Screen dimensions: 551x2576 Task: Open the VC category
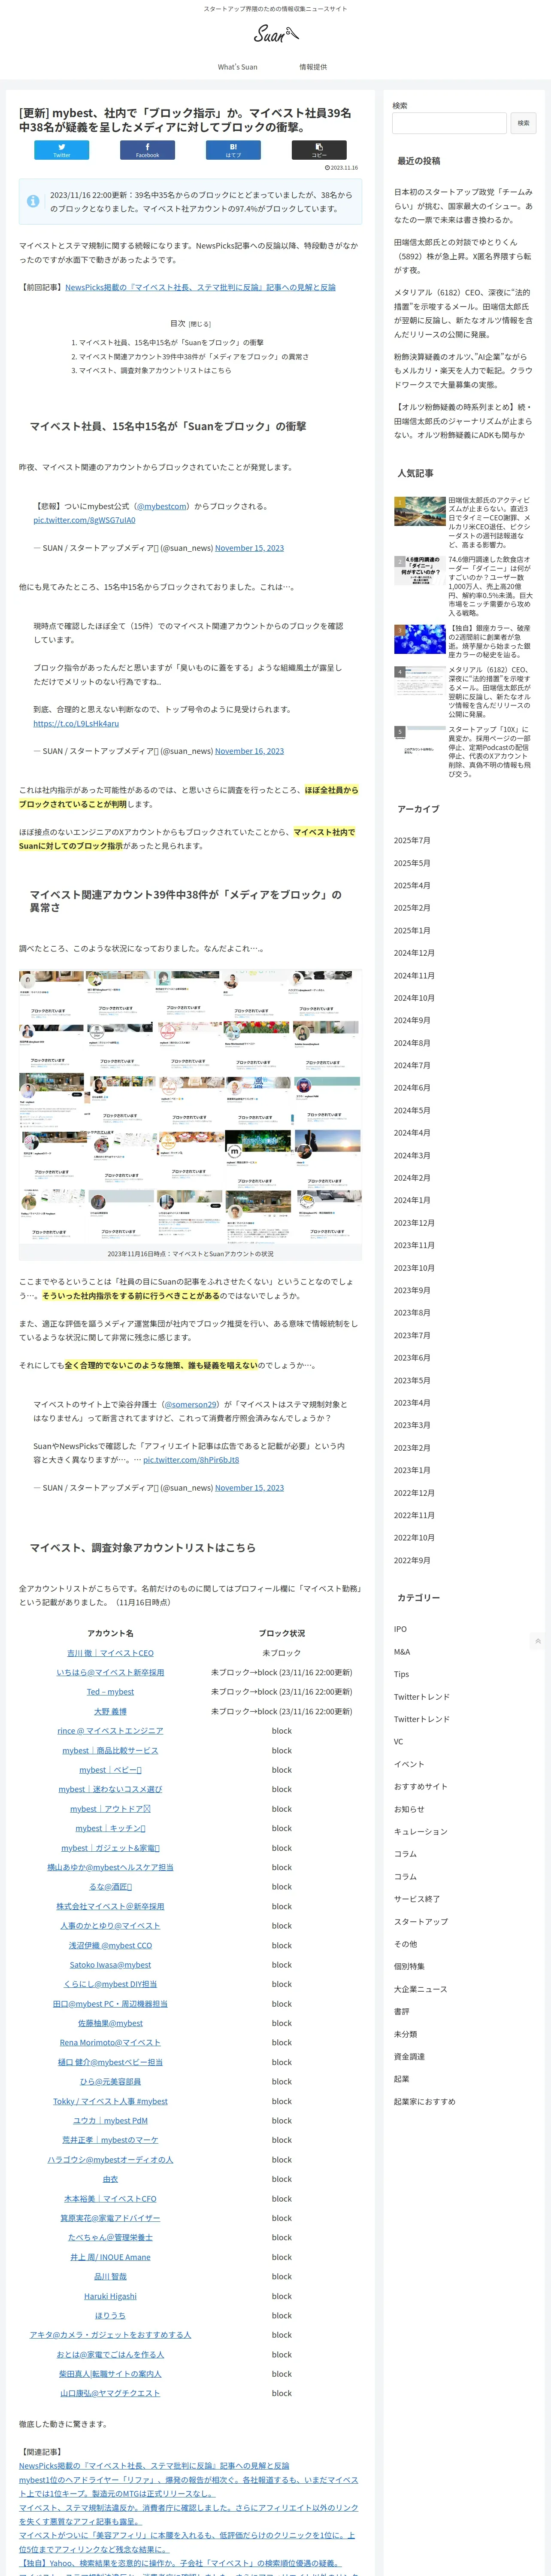pyautogui.click(x=398, y=1742)
